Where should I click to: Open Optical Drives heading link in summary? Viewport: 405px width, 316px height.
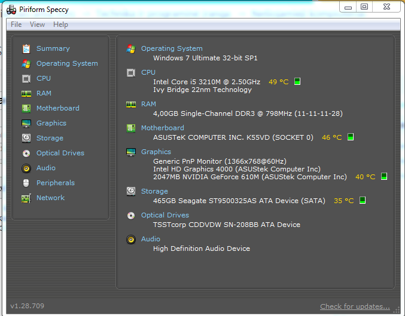click(x=165, y=215)
